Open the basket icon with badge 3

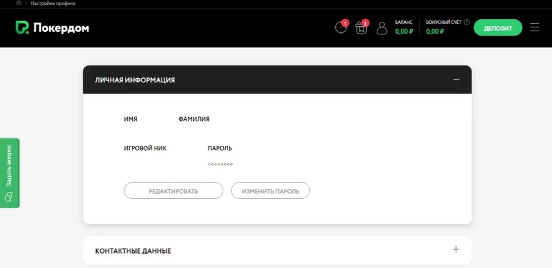pyautogui.click(x=361, y=28)
